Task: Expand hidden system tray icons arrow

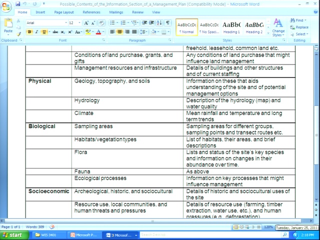Action: click(x=295, y=235)
